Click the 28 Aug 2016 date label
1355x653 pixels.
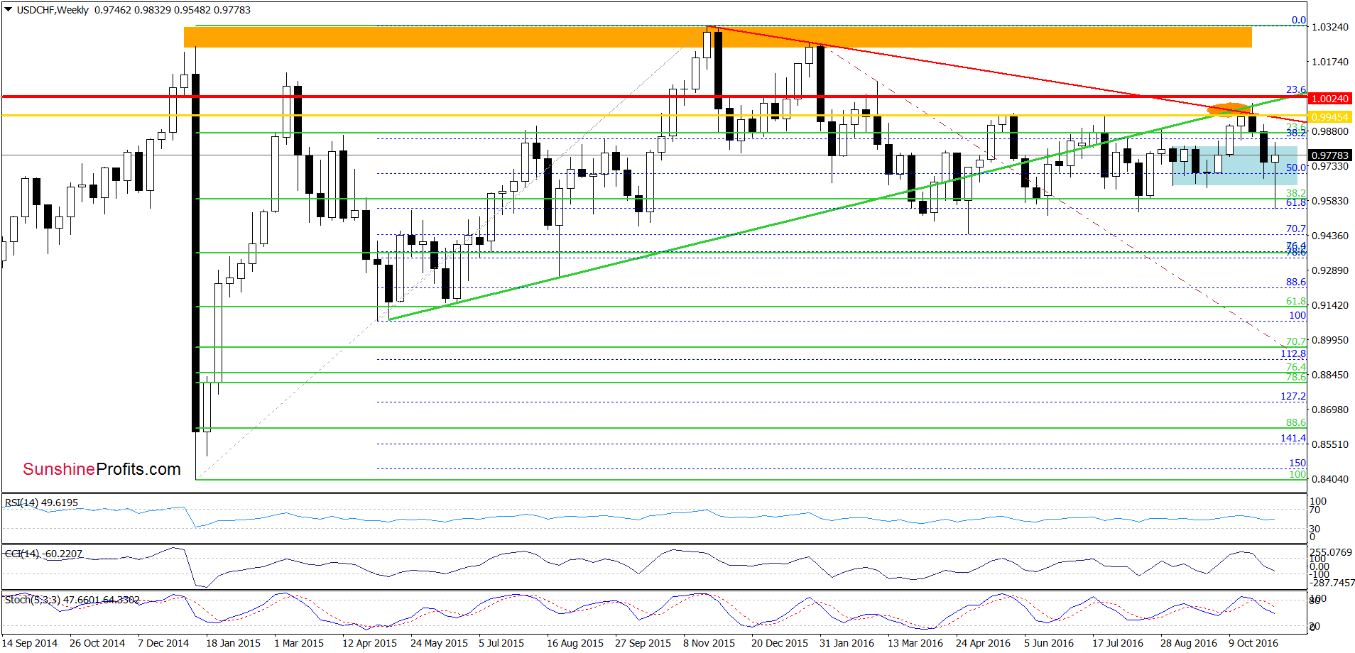pos(1189,643)
